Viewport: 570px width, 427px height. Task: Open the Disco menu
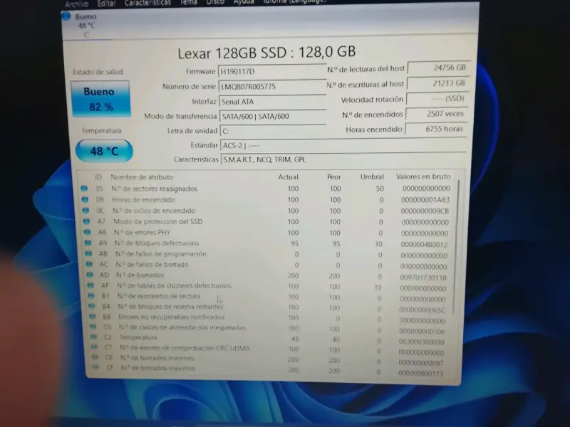click(215, 2)
